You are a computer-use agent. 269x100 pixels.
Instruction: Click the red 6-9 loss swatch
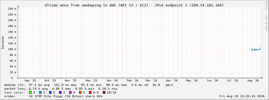(x=90, y=92)
